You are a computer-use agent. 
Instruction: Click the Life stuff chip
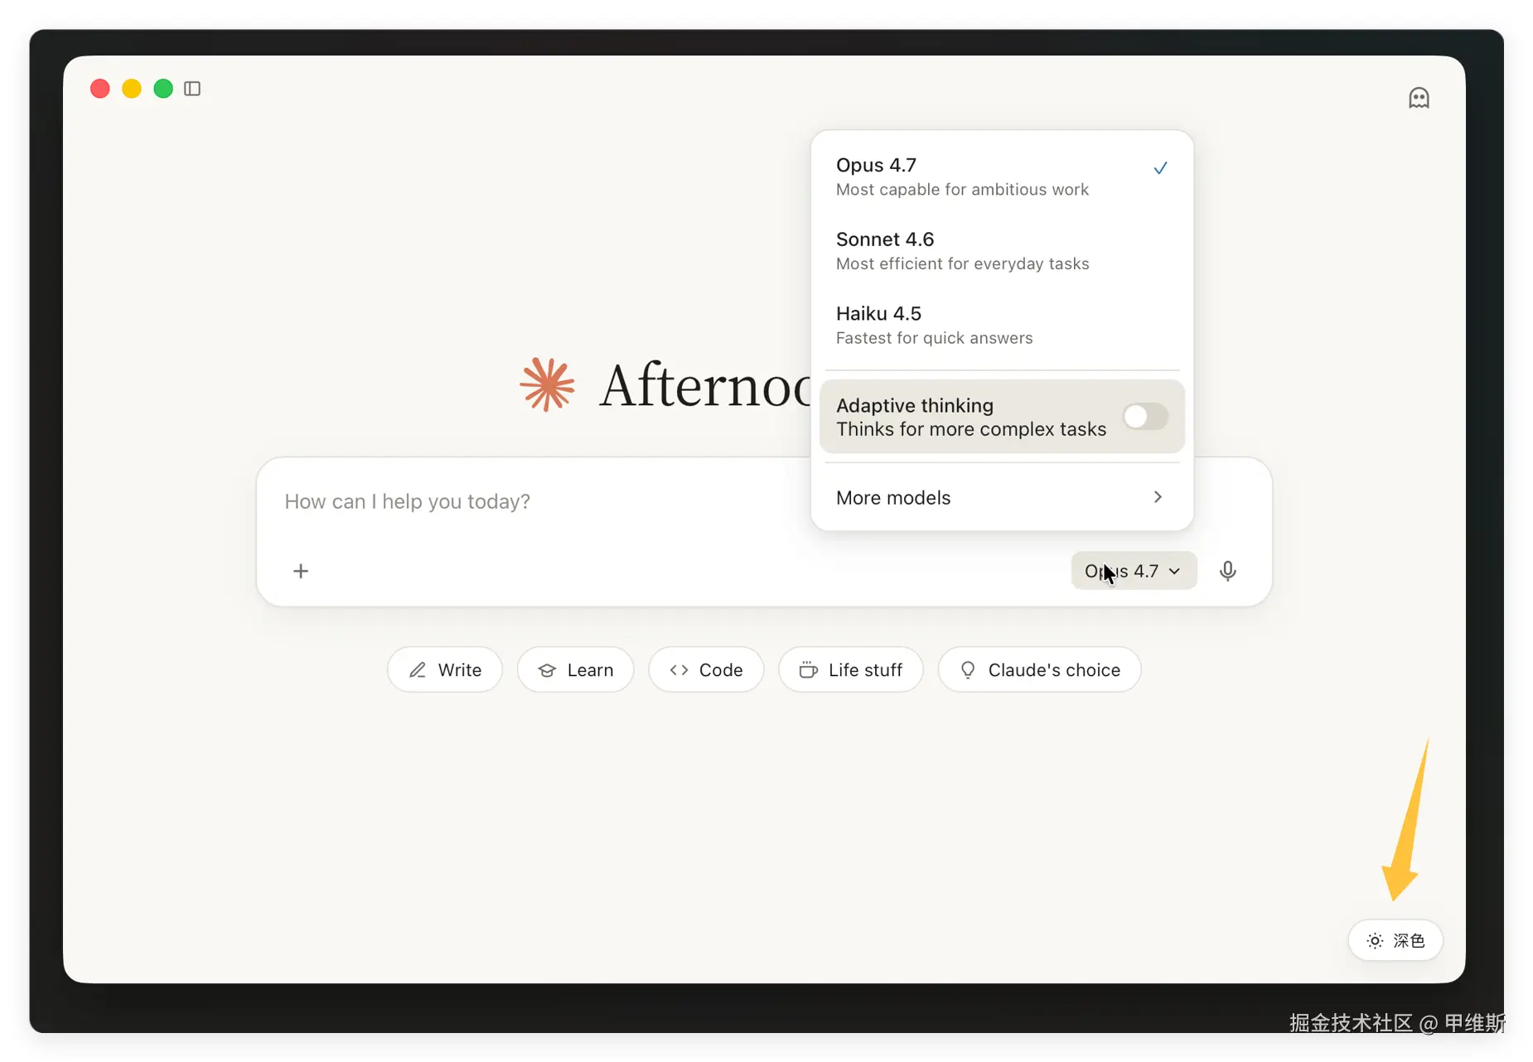click(851, 669)
